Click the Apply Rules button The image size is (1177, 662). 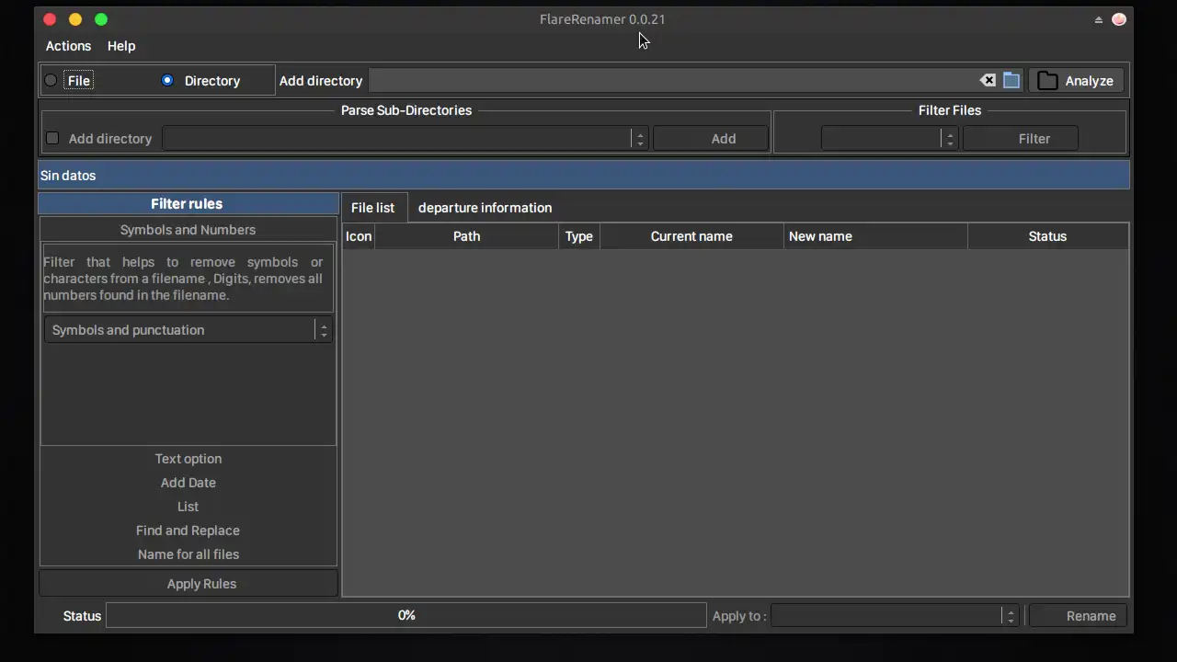(189, 584)
